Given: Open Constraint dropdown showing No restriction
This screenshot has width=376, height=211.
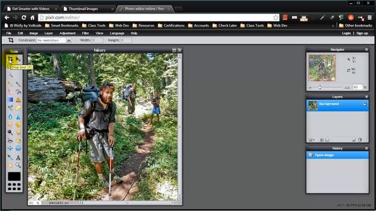Looking at the screenshot, I should click(54, 40).
